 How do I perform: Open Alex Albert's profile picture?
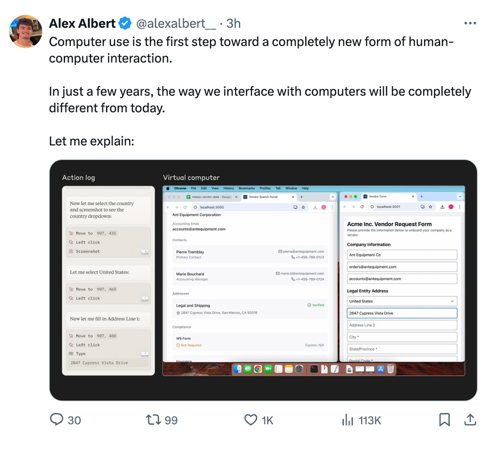(26, 31)
